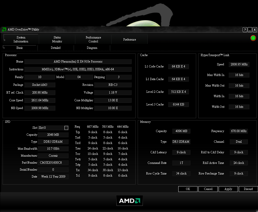
Task: Click the Apply button
Action: tap(228, 189)
